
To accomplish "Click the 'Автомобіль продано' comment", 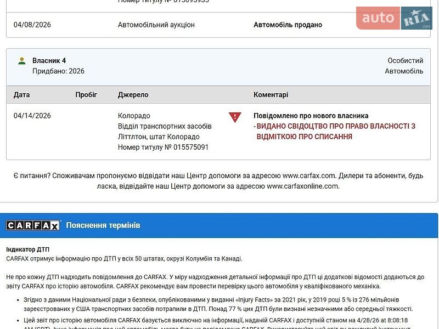I will [x=288, y=25].
